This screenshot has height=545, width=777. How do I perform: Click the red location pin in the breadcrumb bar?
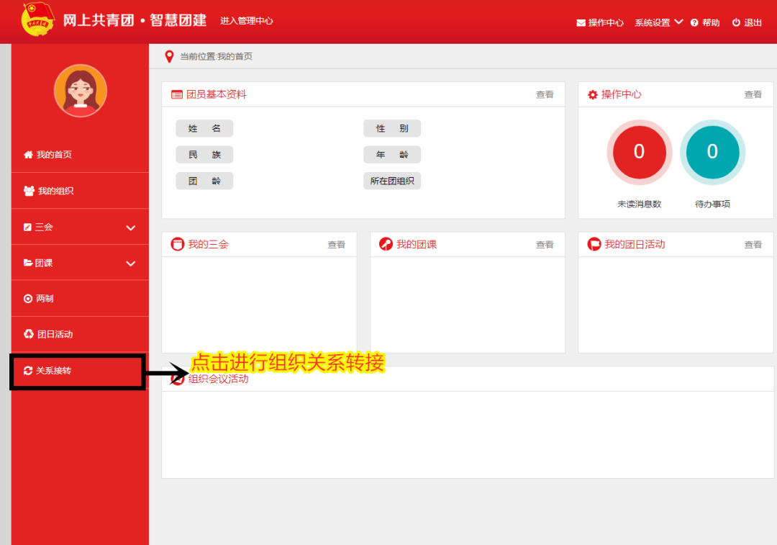tap(171, 55)
